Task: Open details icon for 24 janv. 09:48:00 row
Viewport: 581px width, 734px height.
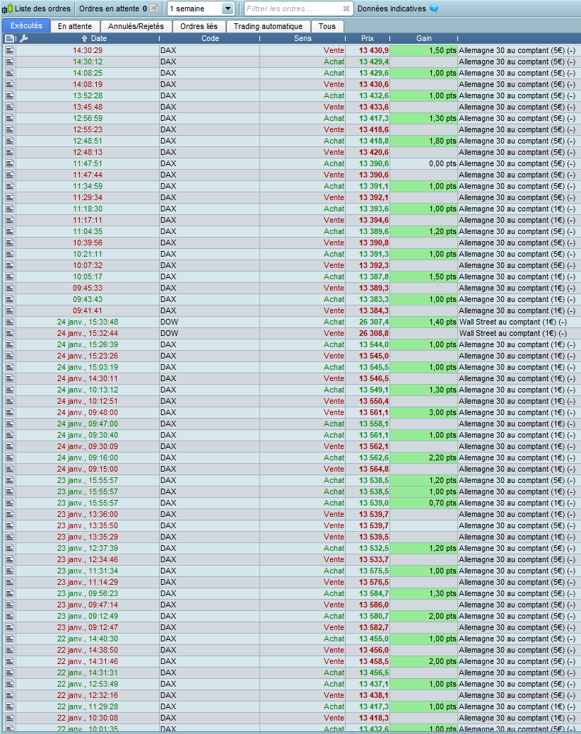Action: (10, 412)
